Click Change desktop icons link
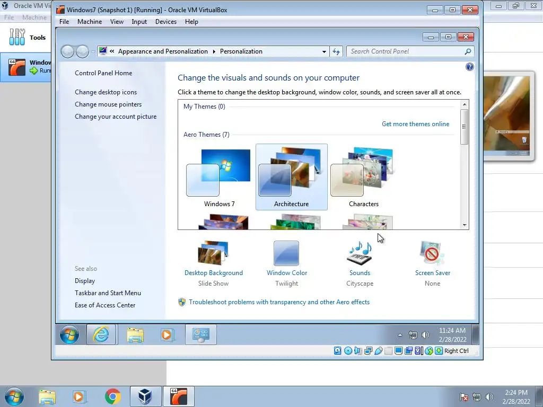 tap(106, 92)
